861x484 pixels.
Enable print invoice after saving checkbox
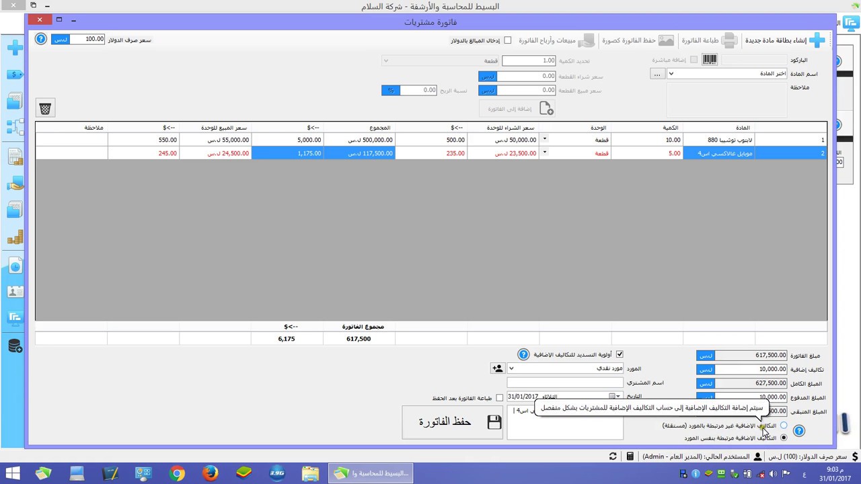(x=499, y=398)
